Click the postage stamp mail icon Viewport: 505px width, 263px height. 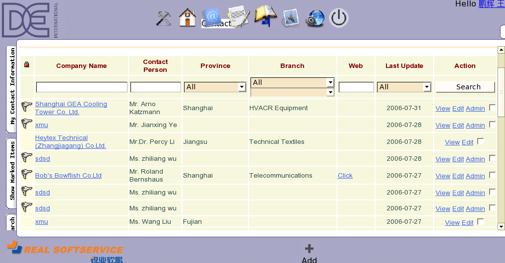point(291,18)
